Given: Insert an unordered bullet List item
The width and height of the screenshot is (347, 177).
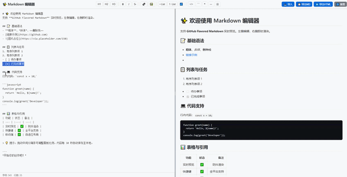Looking at the screenshot, I should (x=162, y=4).
